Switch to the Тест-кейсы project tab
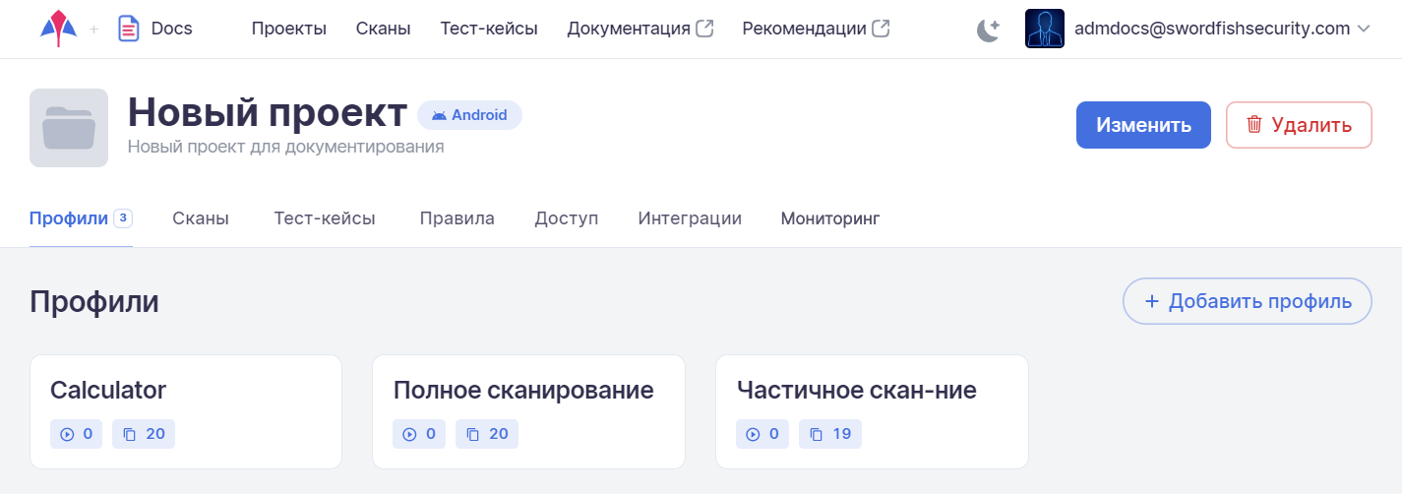 [325, 218]
